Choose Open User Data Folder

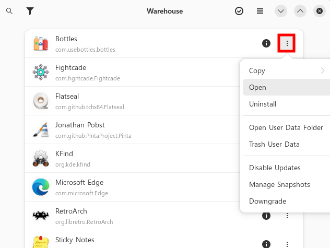tap(286, 127)
